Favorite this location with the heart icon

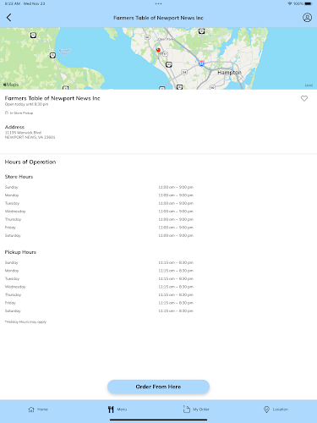304,98
